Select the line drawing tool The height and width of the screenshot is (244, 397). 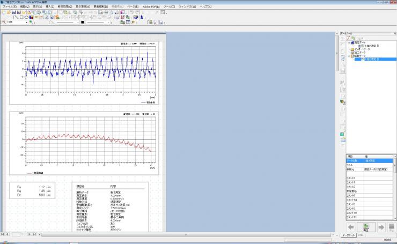pos(16,17)
